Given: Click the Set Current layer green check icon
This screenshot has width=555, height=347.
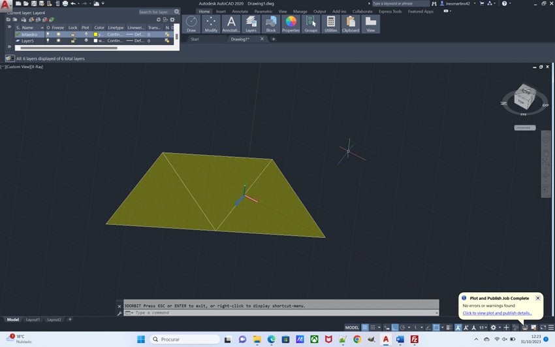Looking at the screenshot, I should pyautogui.click(x=52, y=20).
